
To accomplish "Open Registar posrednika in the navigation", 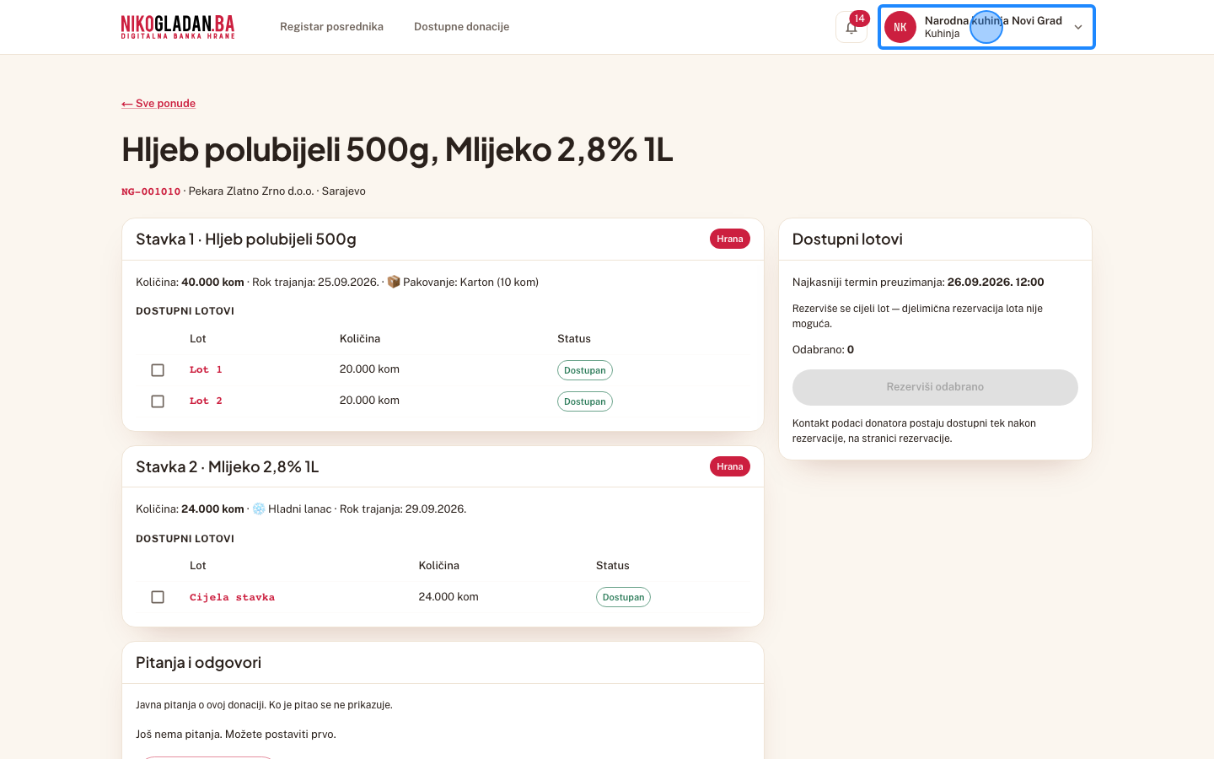I will pyautogui.click(x=331, y=27).
